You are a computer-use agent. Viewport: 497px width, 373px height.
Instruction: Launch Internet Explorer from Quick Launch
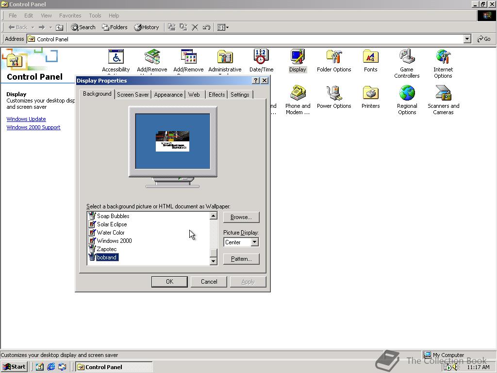point(50,367)
